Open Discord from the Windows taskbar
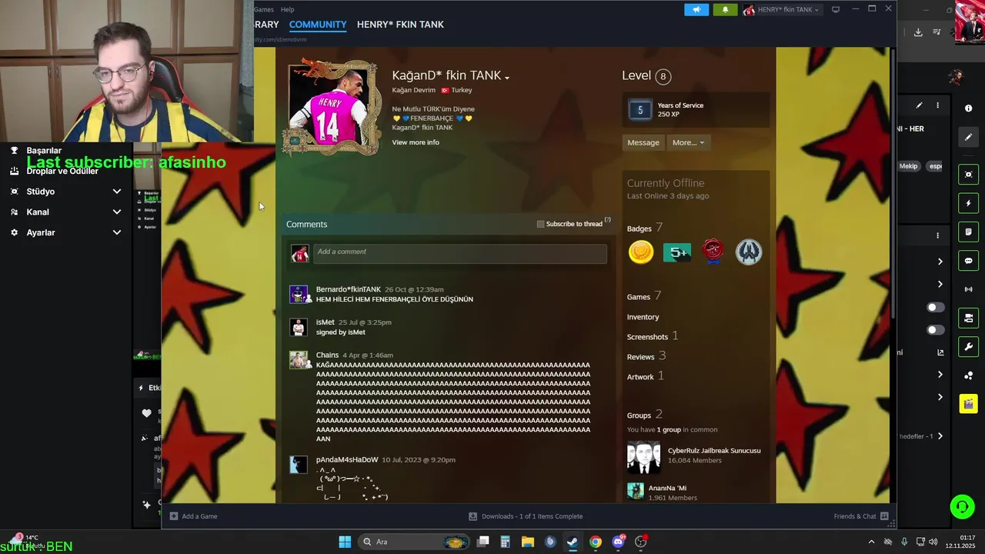 tap(618, 542)
